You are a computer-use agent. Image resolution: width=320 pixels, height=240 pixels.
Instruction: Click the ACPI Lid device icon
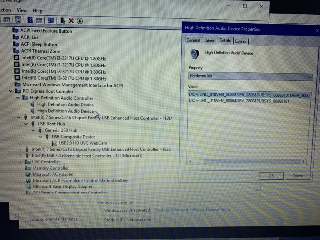tap(16, 37)
